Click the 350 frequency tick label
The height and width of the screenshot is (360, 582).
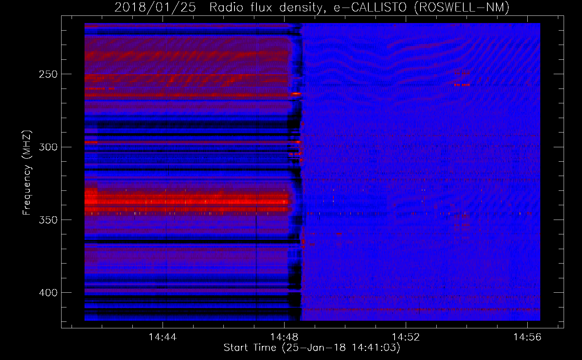click(x=48, y=220)
